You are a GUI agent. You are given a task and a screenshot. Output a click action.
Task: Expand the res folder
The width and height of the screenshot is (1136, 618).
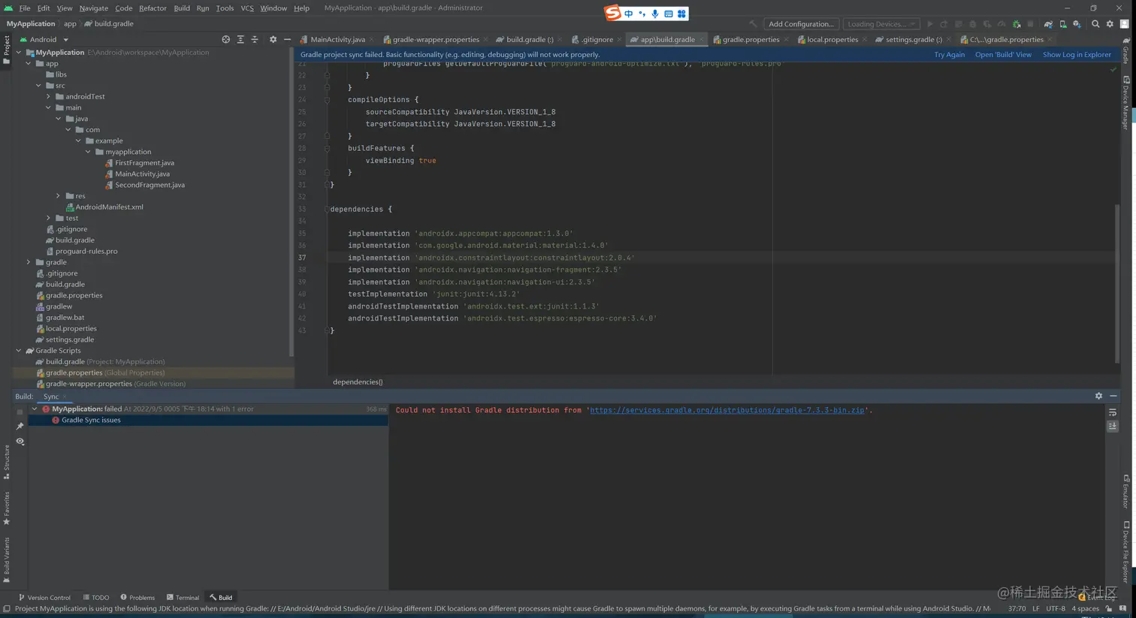point(58,196)
